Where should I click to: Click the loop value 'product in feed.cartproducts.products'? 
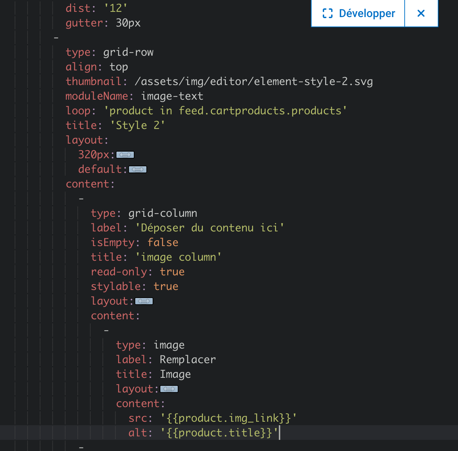coord(226,111)
